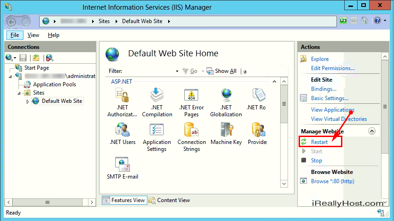Viewport: 394px width, 221px height.
Task: Click the refresh page toolbar icon
Action: (x=343, y=20)
